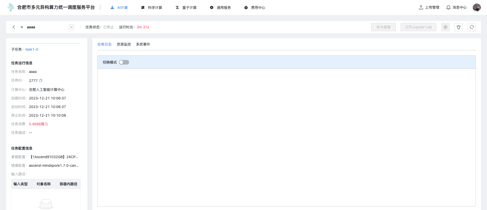487x210 pixels.
Task: Toggle the 切换模式 switch
Action: [x=124, y=62]
